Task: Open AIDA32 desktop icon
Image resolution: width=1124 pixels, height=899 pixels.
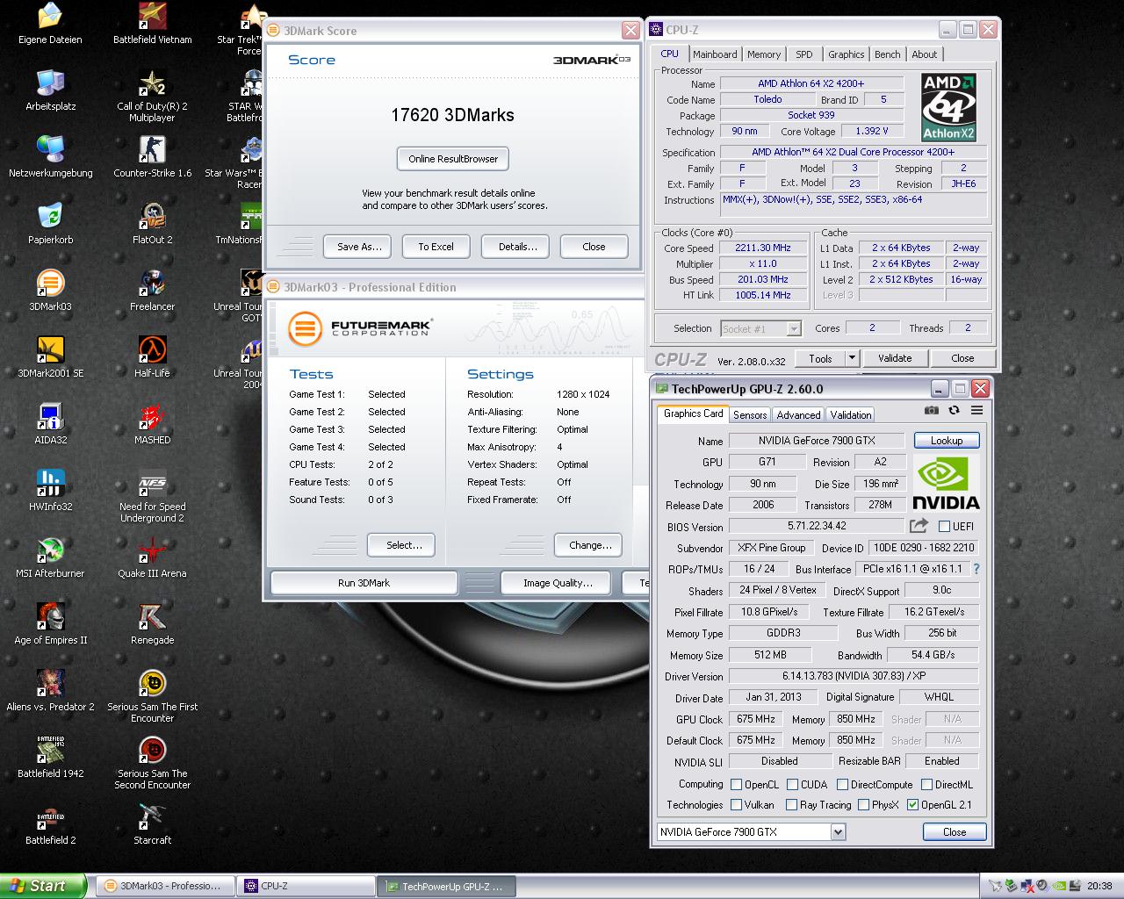Action: click(51, 425)
